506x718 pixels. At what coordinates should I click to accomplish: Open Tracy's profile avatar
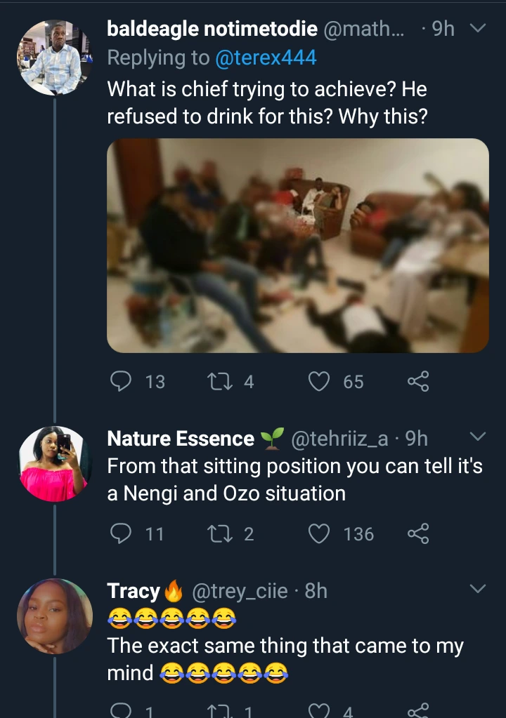[54, 616]
